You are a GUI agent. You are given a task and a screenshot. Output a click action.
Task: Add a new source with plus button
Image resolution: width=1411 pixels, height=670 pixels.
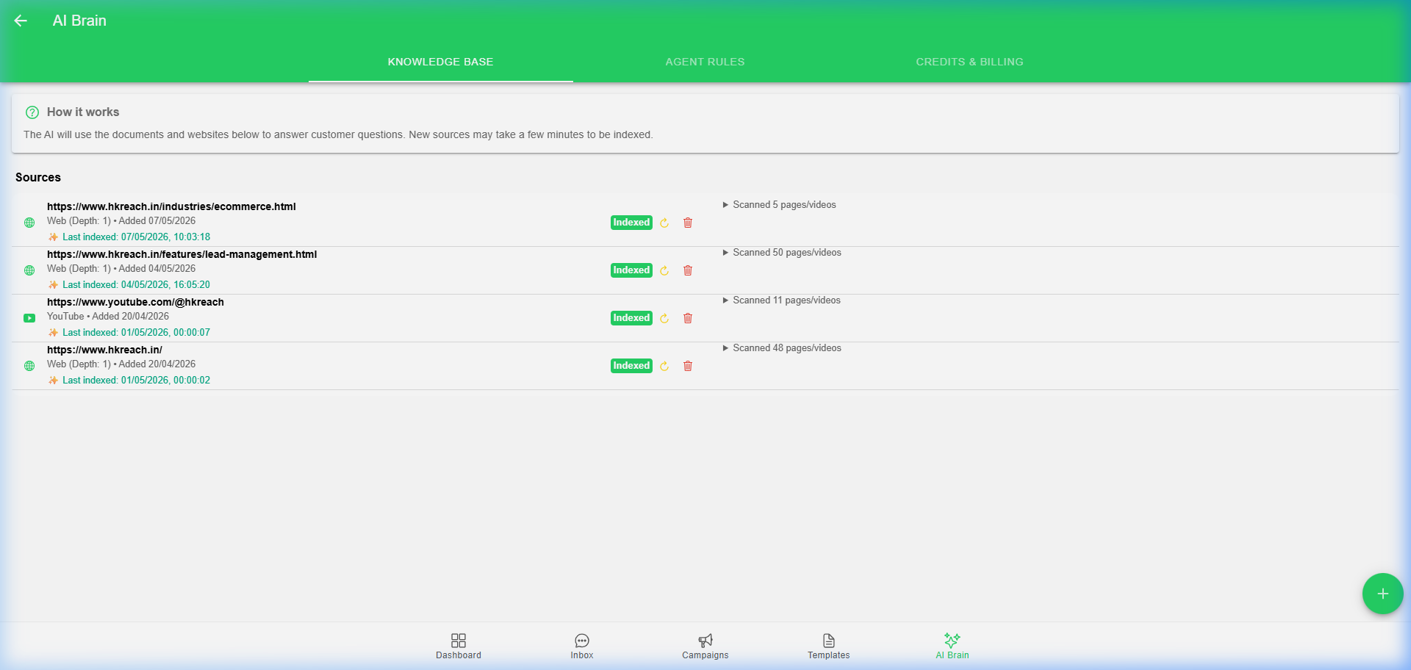coord(1382,594)
